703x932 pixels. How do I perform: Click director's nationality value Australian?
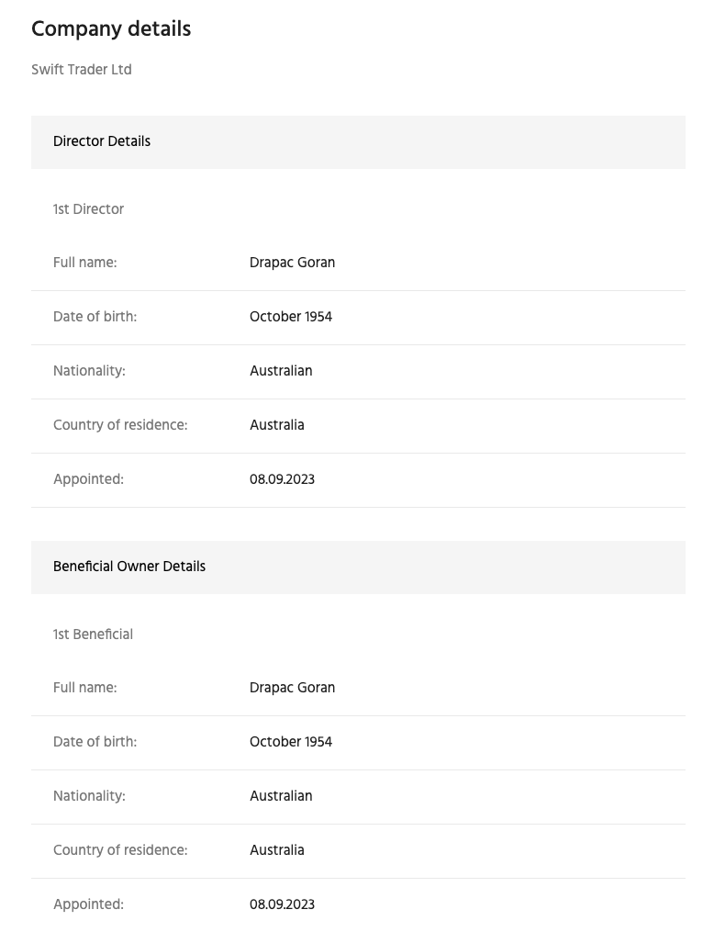point(281,371)
